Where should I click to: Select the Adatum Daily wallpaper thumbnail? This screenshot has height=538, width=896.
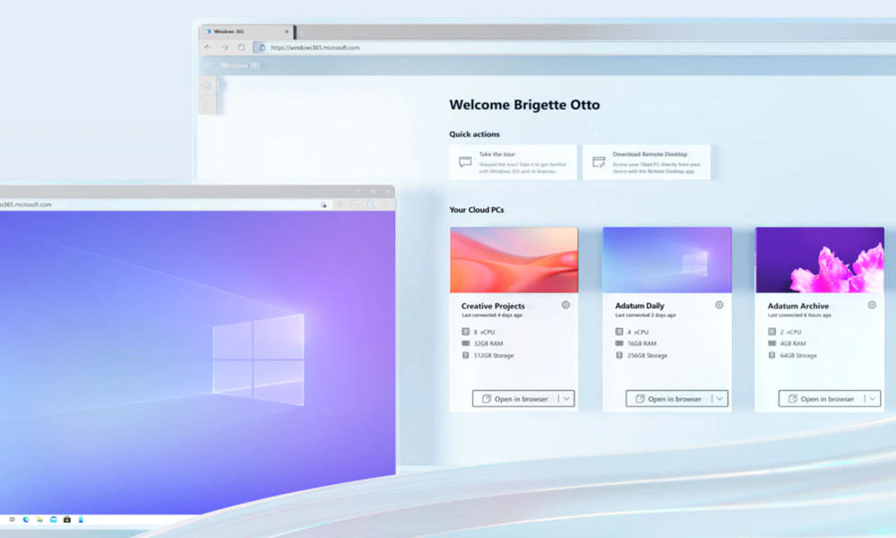(667, 260)
